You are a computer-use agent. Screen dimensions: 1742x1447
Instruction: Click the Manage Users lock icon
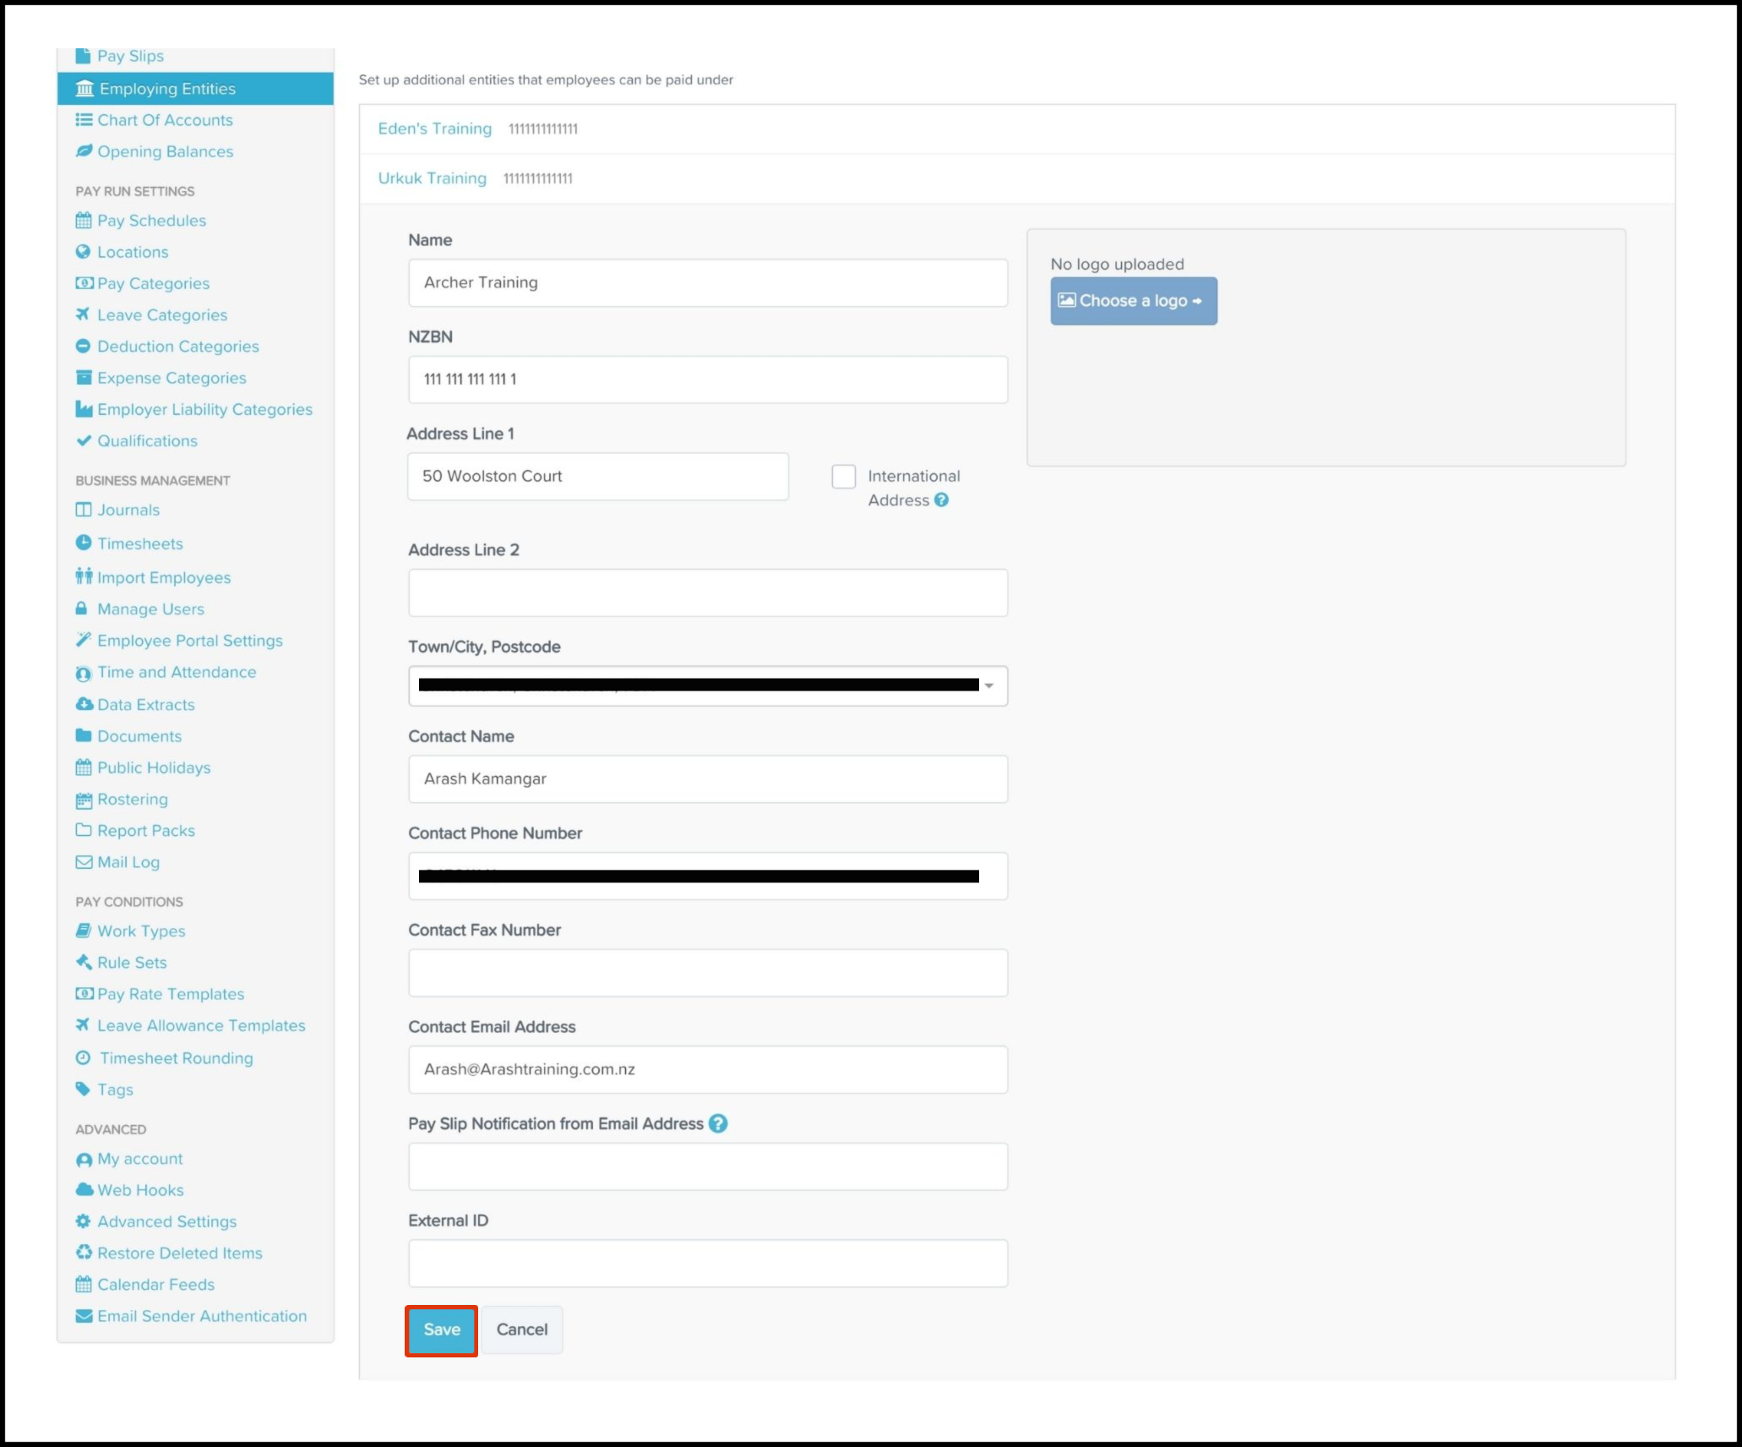tap(82, 609)
